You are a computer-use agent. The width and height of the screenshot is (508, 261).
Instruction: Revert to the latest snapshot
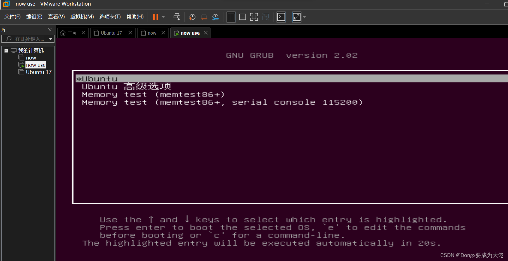coord(204,17)
